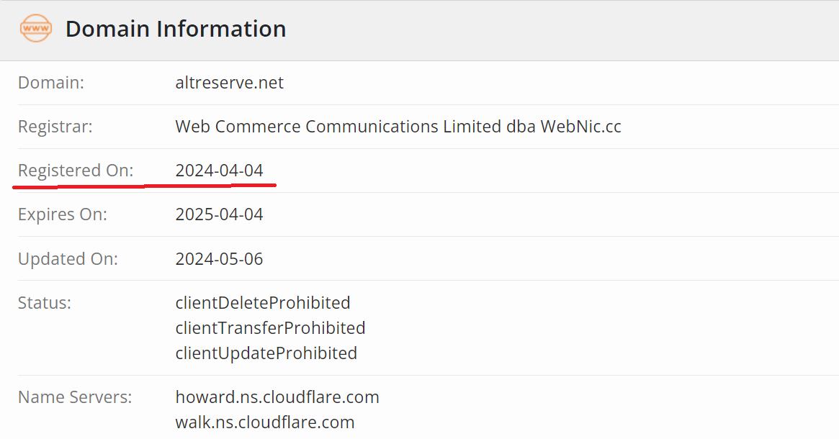
Task: Click howard.ns.cloudflare.com name server
Action: 277,397
